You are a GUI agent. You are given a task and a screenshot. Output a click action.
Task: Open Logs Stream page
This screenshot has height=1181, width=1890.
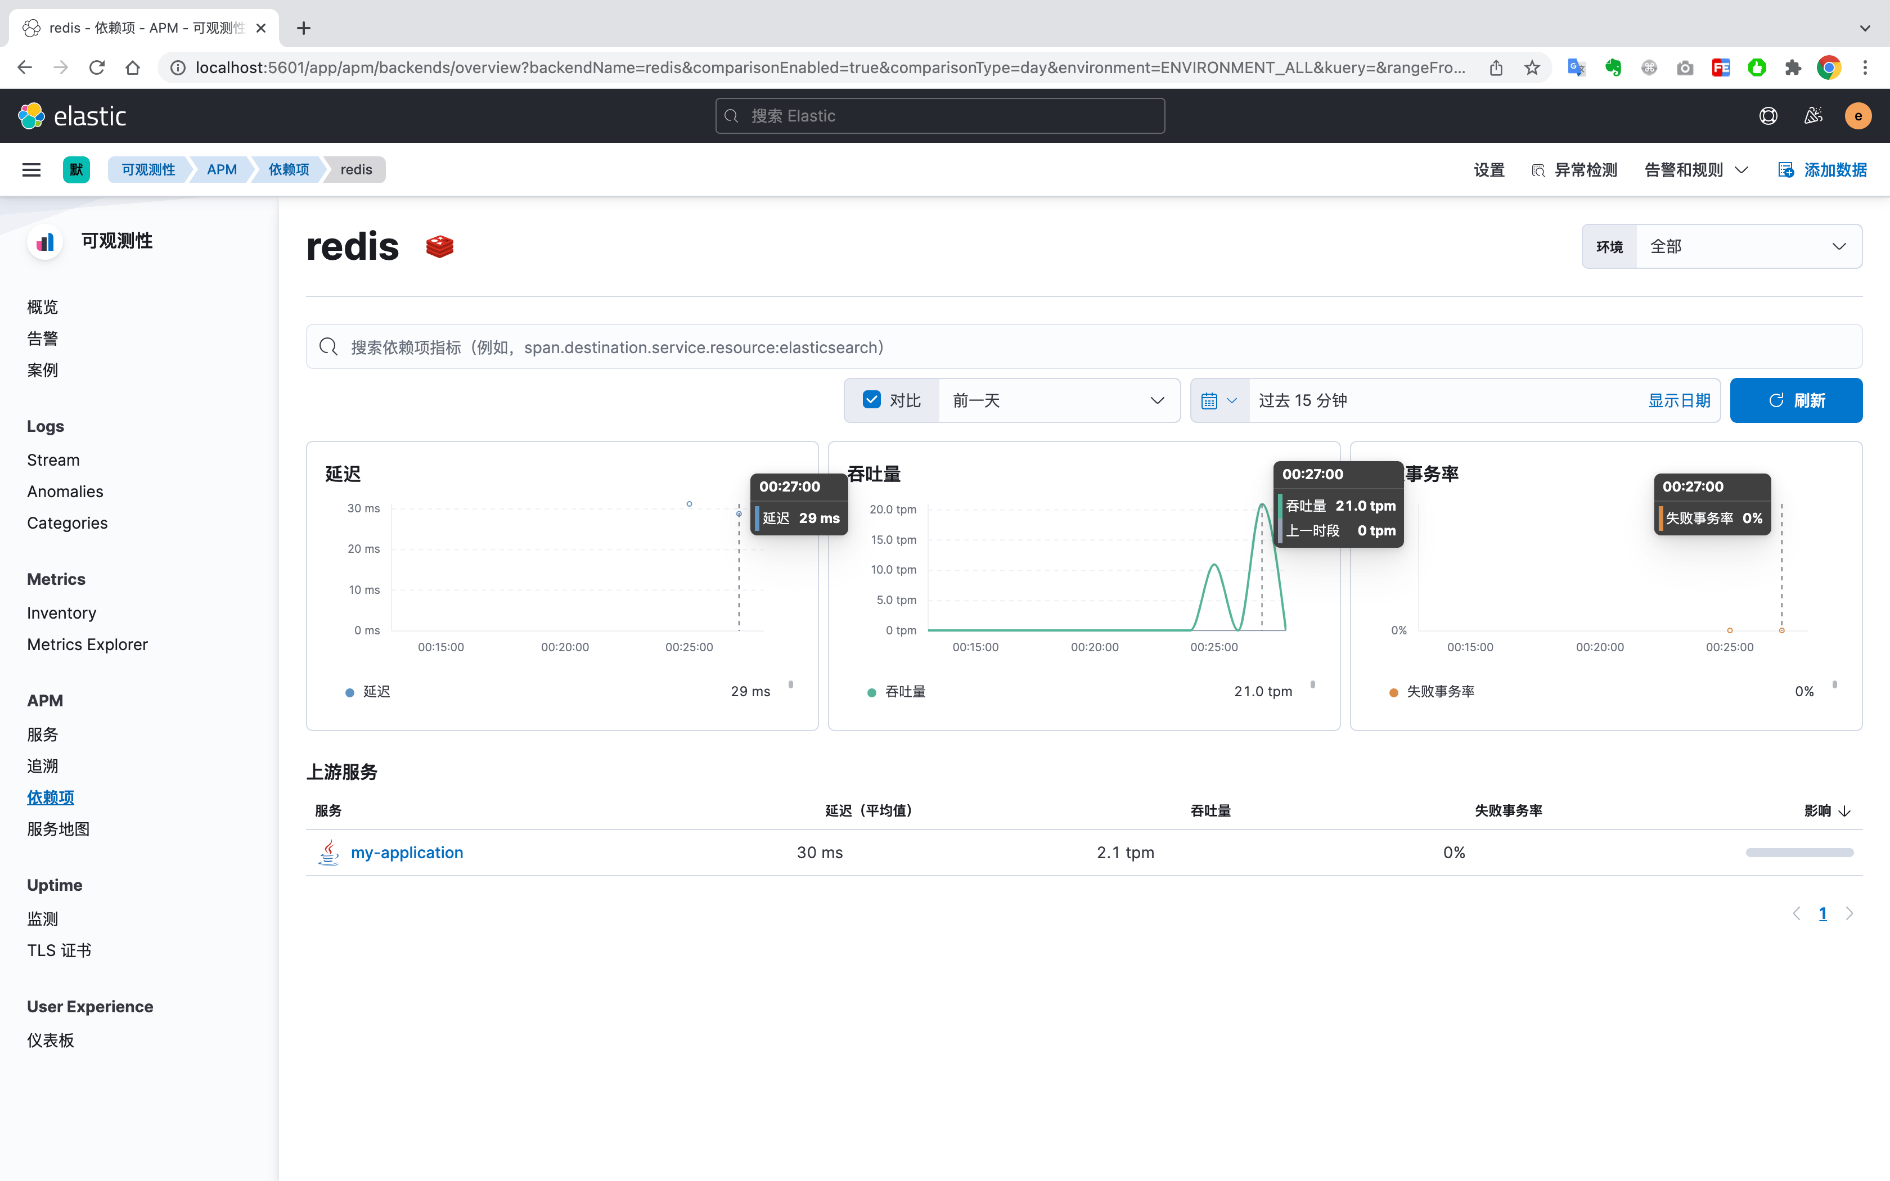[53, 460]
